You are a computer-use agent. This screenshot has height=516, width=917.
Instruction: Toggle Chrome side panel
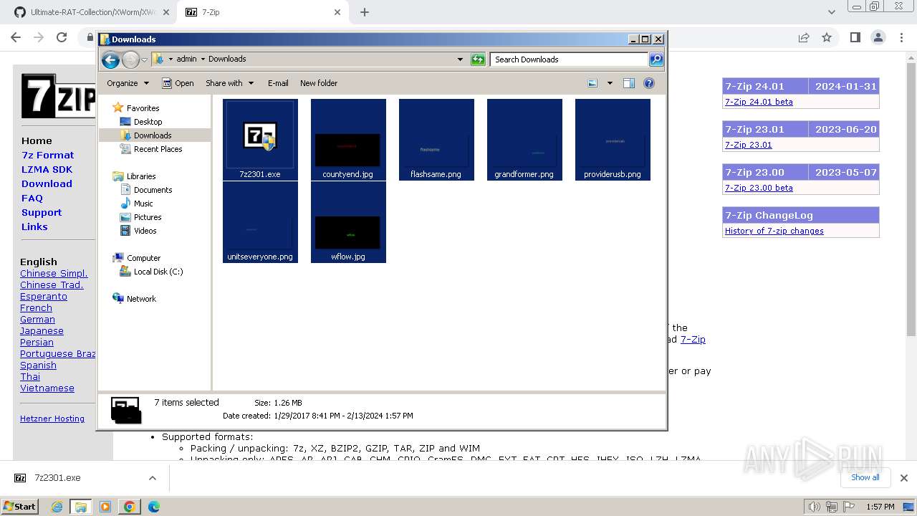coord(855,37)
